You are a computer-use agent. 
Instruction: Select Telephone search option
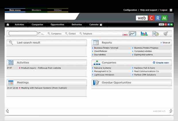(87, 34)
